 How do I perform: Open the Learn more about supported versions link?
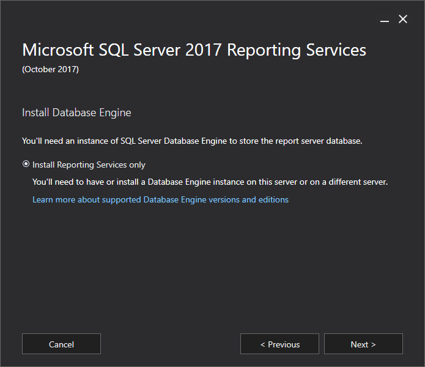tap(160, 199)
